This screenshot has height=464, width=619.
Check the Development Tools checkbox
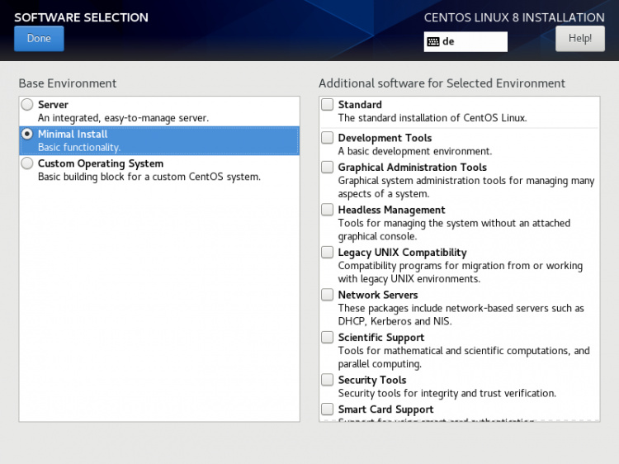[328, 138]
